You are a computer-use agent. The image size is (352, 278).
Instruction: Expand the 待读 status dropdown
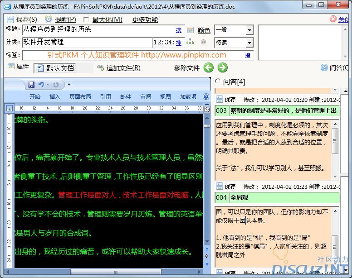click(x=249, y=43)
